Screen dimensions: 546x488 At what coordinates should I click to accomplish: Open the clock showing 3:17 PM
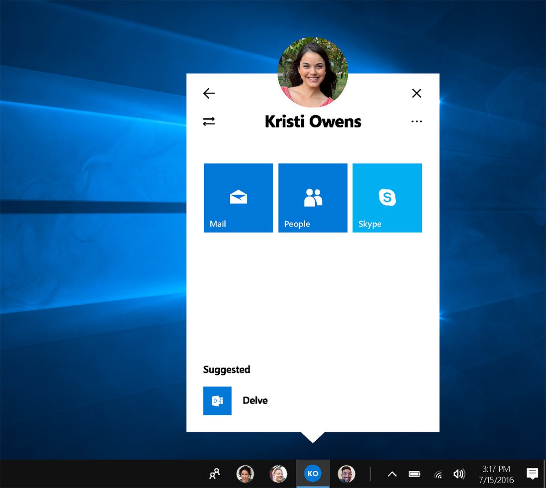[x=496, y=474]
